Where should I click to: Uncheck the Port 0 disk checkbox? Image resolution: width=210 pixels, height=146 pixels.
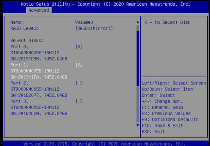79,47
